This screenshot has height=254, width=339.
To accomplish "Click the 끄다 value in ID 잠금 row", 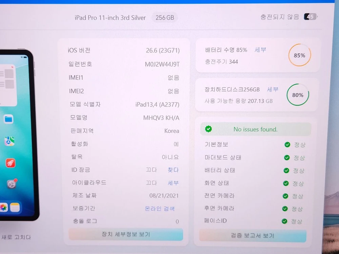I will [151, 170].
